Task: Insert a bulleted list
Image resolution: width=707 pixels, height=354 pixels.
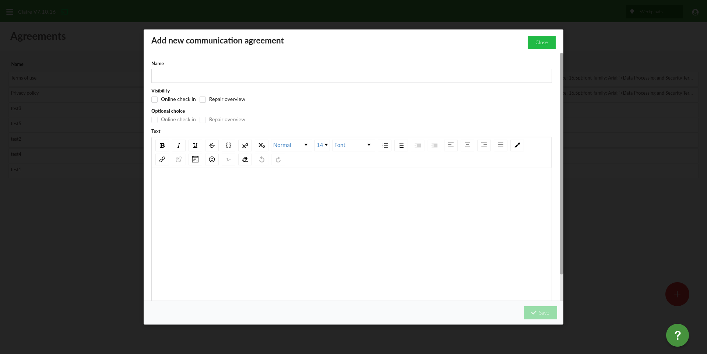Action: (x=384, y=146)
